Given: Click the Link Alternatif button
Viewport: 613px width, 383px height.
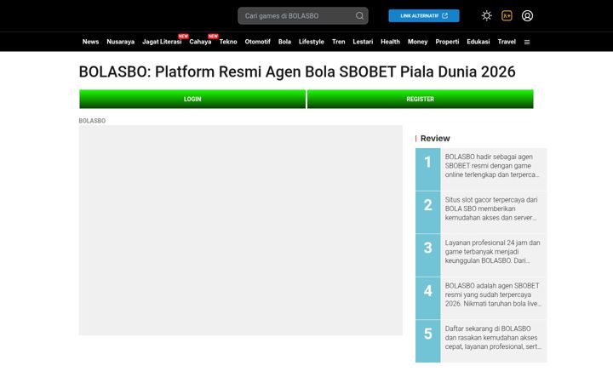Looking at the screenshot, I should (424, 15).
